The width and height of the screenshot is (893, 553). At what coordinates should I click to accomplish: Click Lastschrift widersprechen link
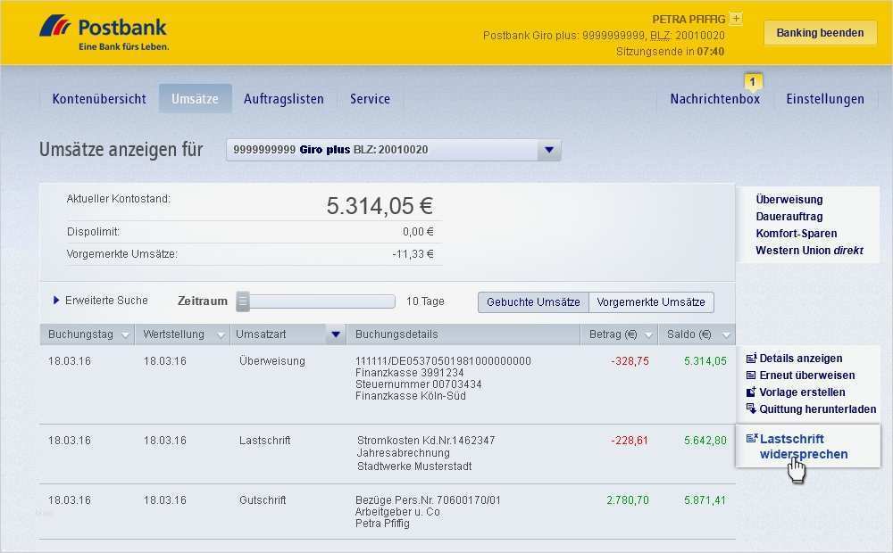click(804, 447)
